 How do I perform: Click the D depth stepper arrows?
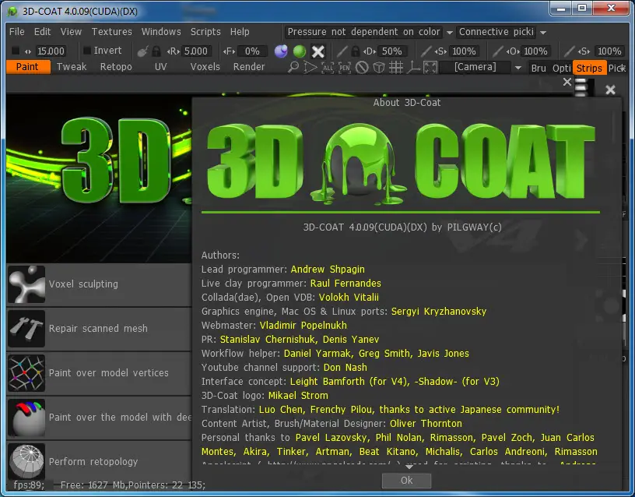(369, 51)
